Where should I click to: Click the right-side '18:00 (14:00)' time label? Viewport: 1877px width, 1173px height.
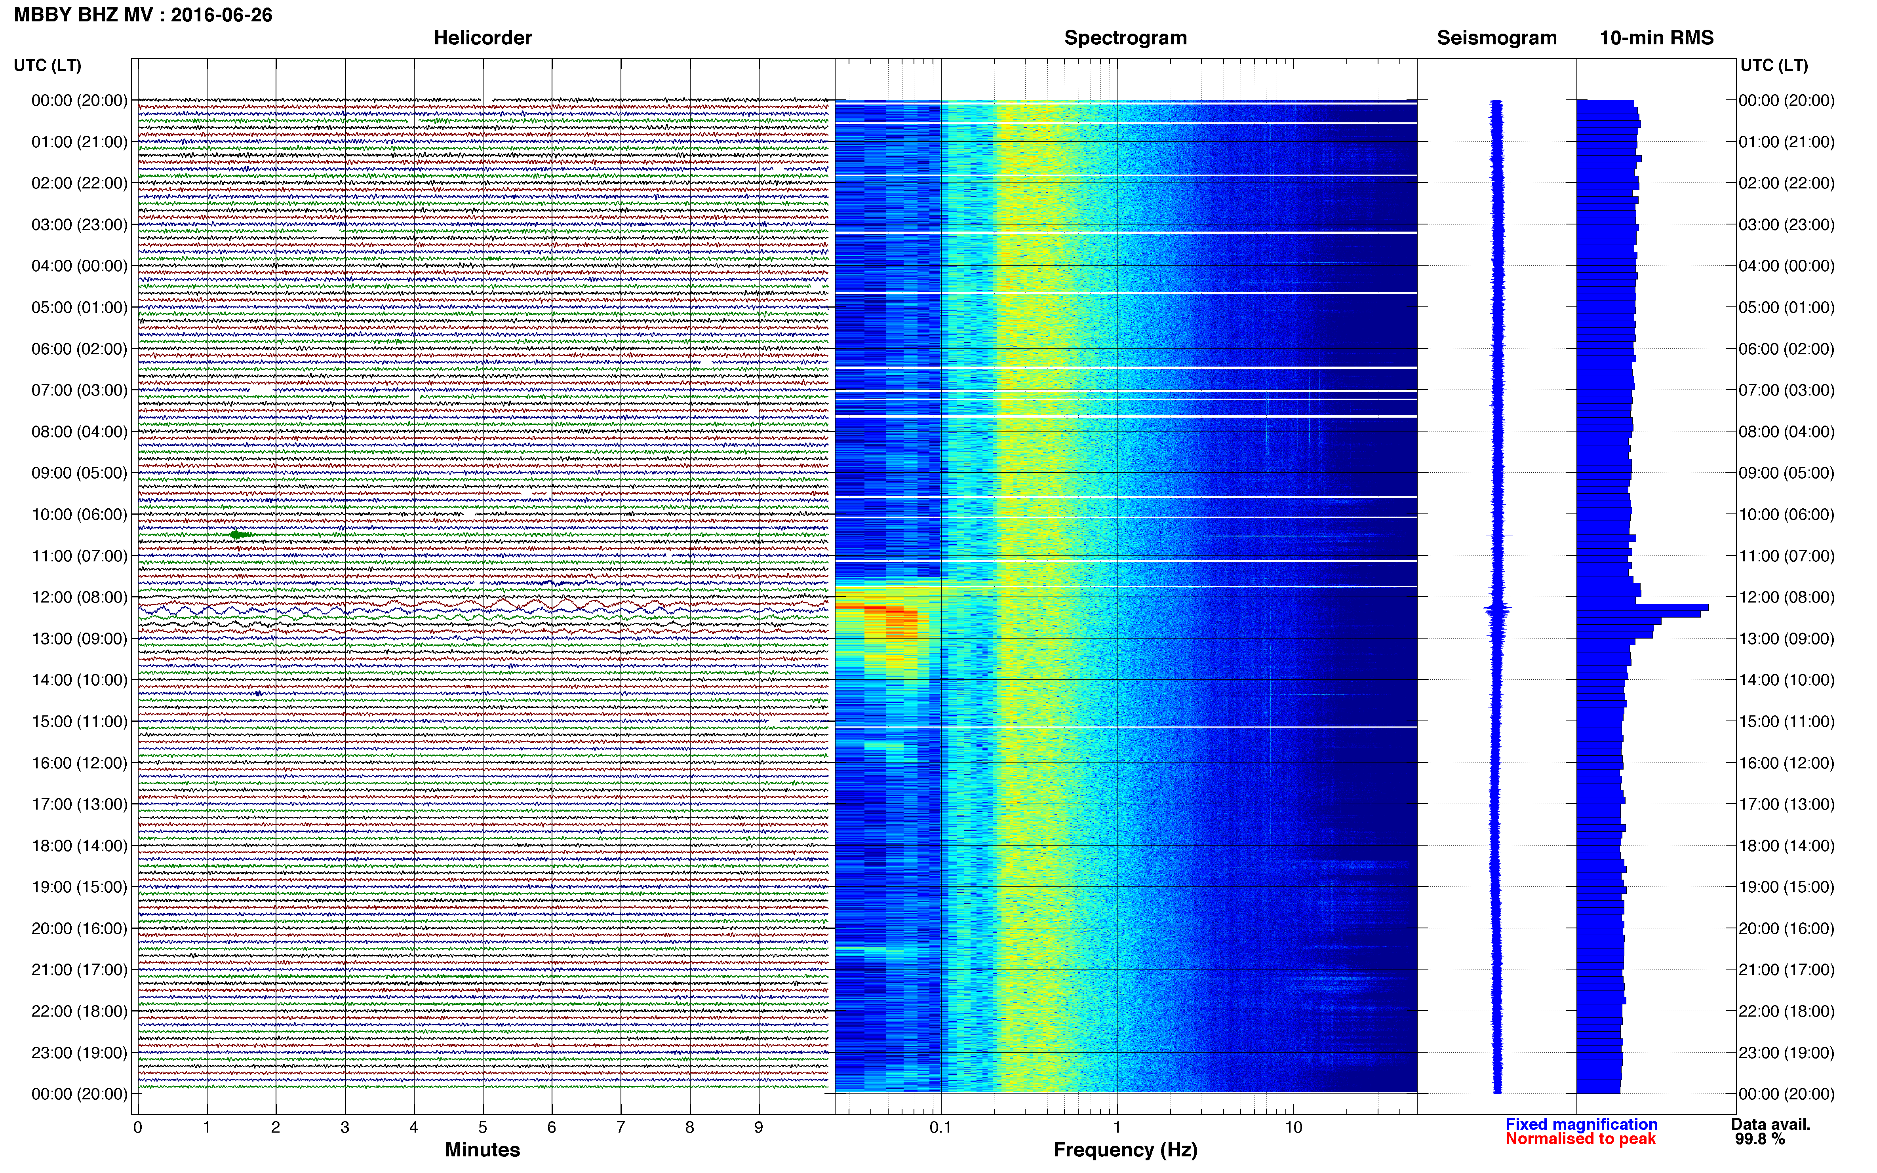tap(1786, 846)
